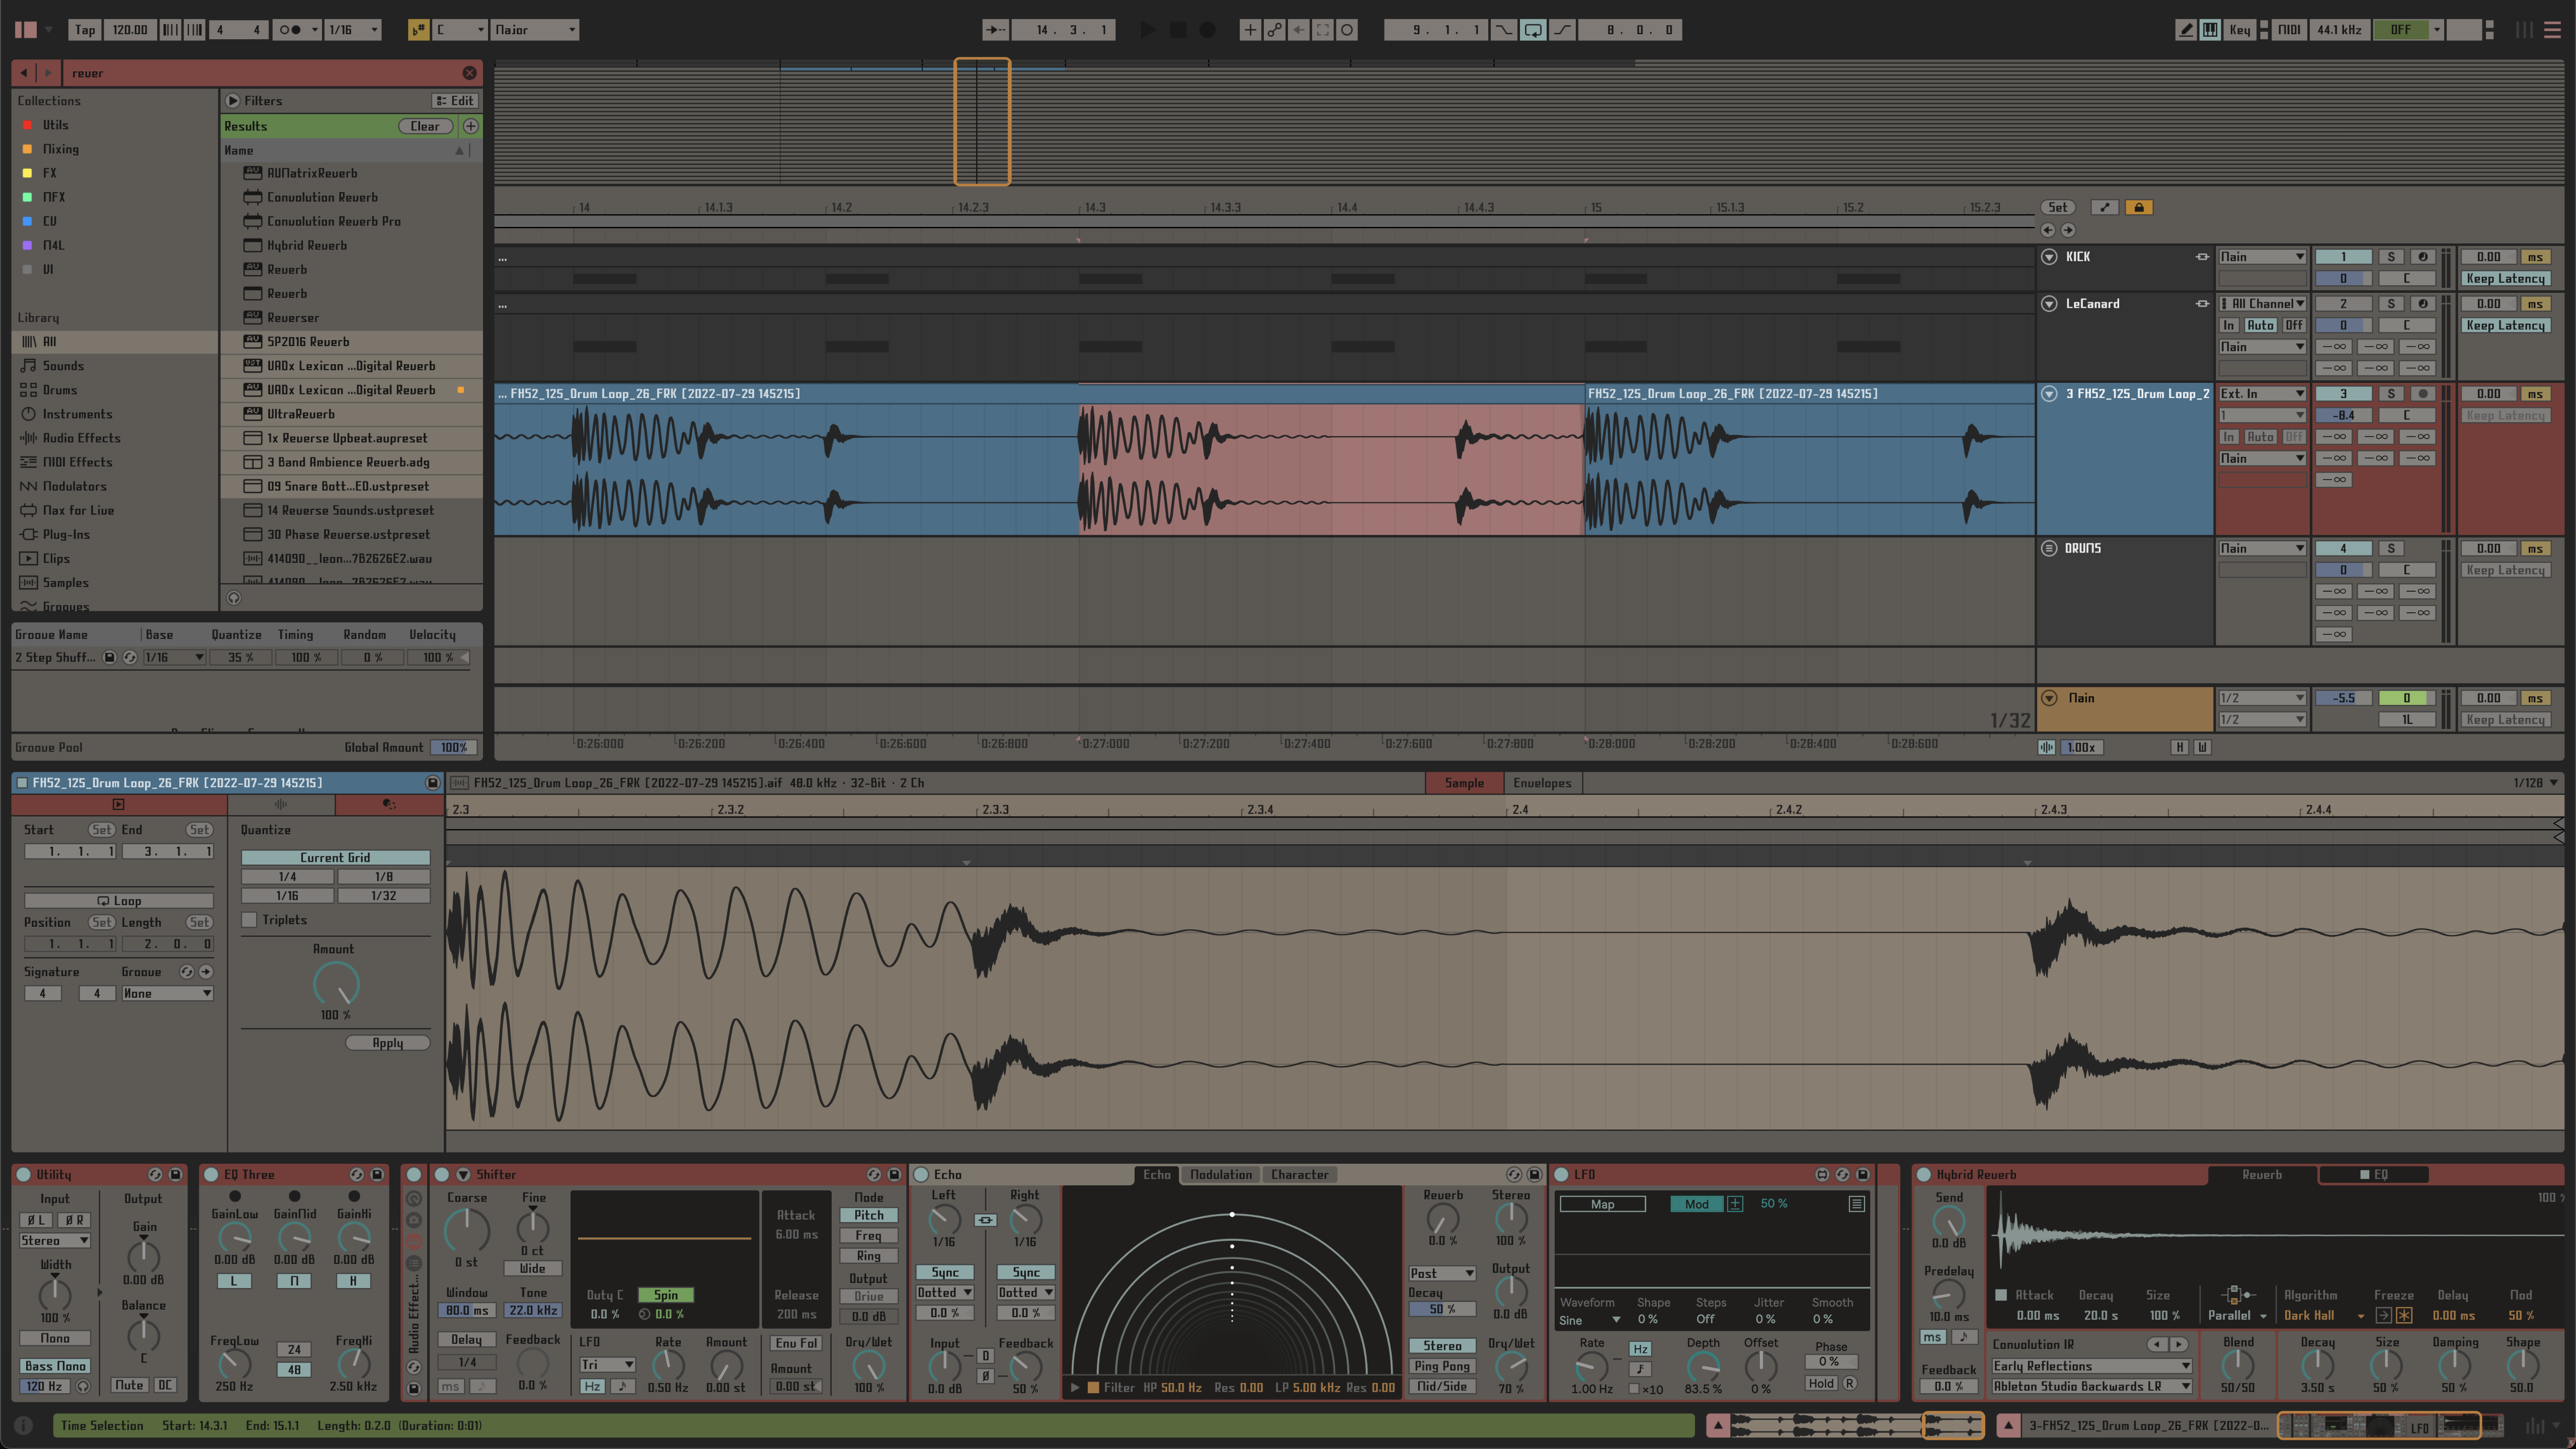Screen dimensions: 2576x1449
Task: Open the Echo Modulation tab
Action: tap(1220, 1175)
